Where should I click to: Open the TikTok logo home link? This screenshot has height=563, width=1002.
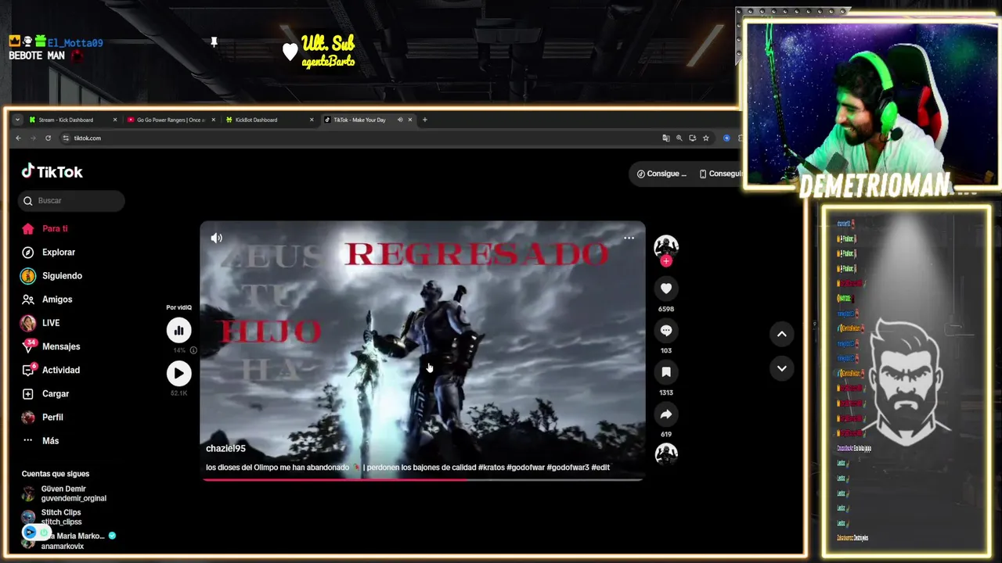click(x=52, y=172)
